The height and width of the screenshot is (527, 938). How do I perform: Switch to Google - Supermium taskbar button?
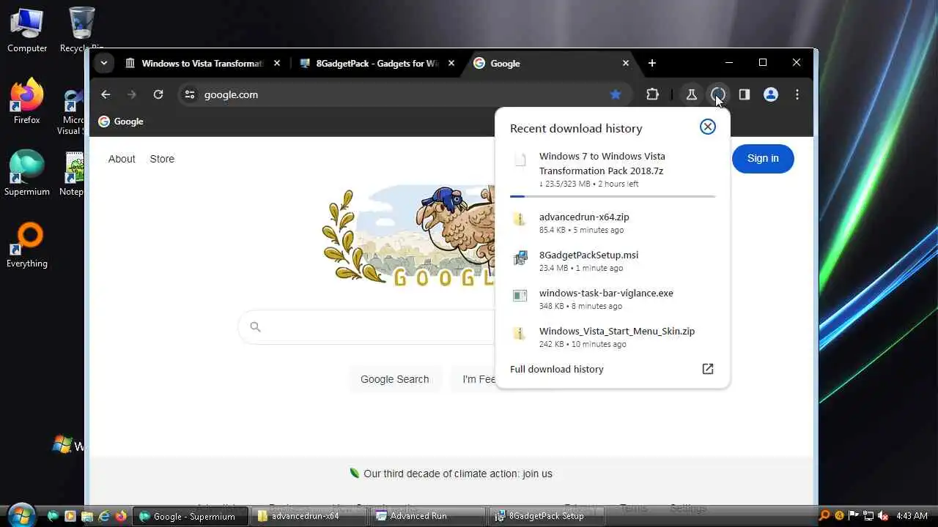point(189,516)
